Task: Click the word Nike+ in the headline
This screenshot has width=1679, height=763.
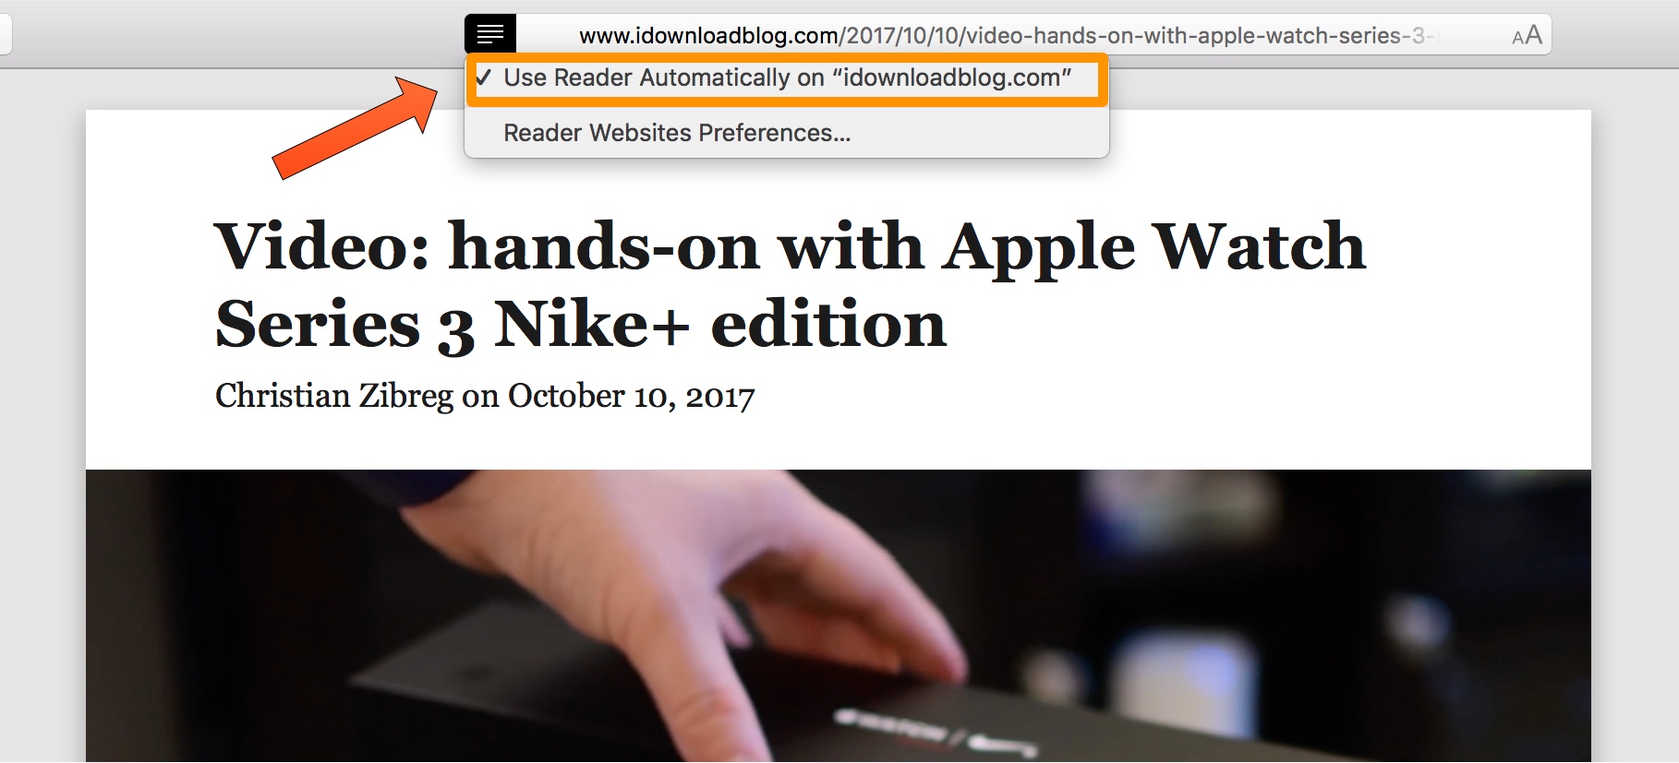Action: [x=592, y=325]
